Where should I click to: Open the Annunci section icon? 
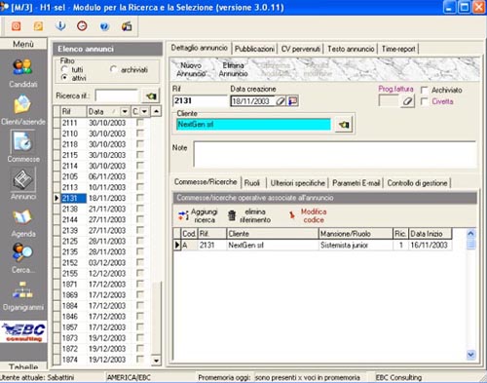[22, 179]
